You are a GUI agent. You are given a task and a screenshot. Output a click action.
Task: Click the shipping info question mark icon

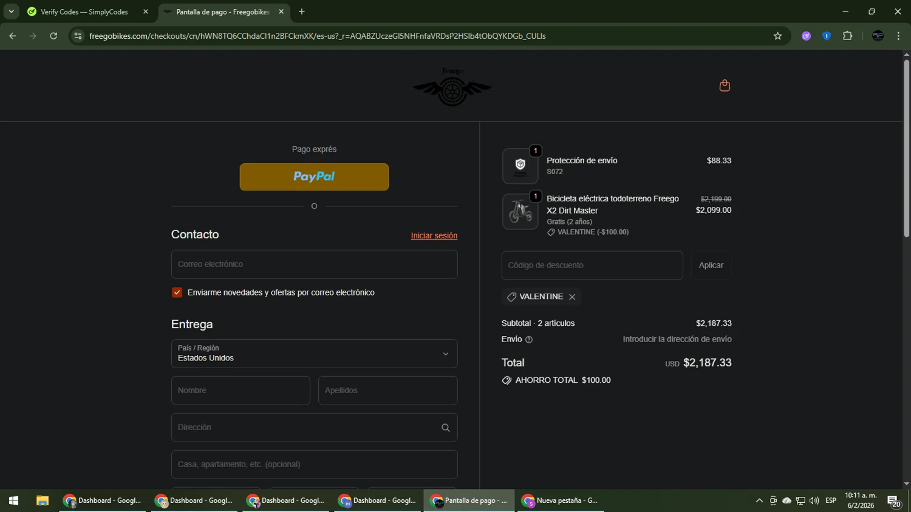point(529,340)
